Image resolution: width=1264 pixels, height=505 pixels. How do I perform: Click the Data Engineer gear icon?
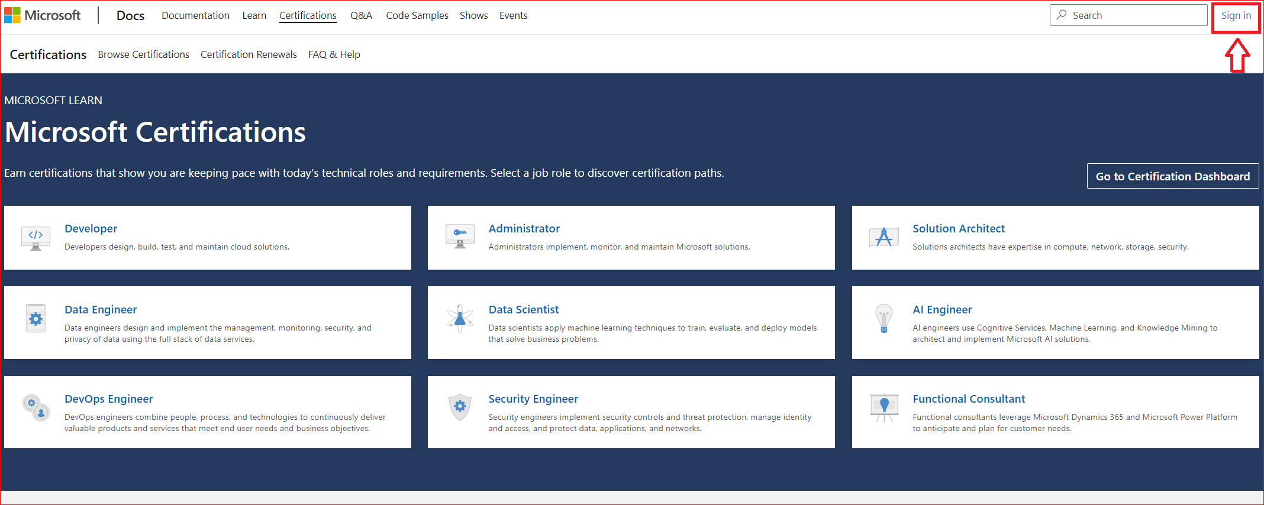coord(36,318)
